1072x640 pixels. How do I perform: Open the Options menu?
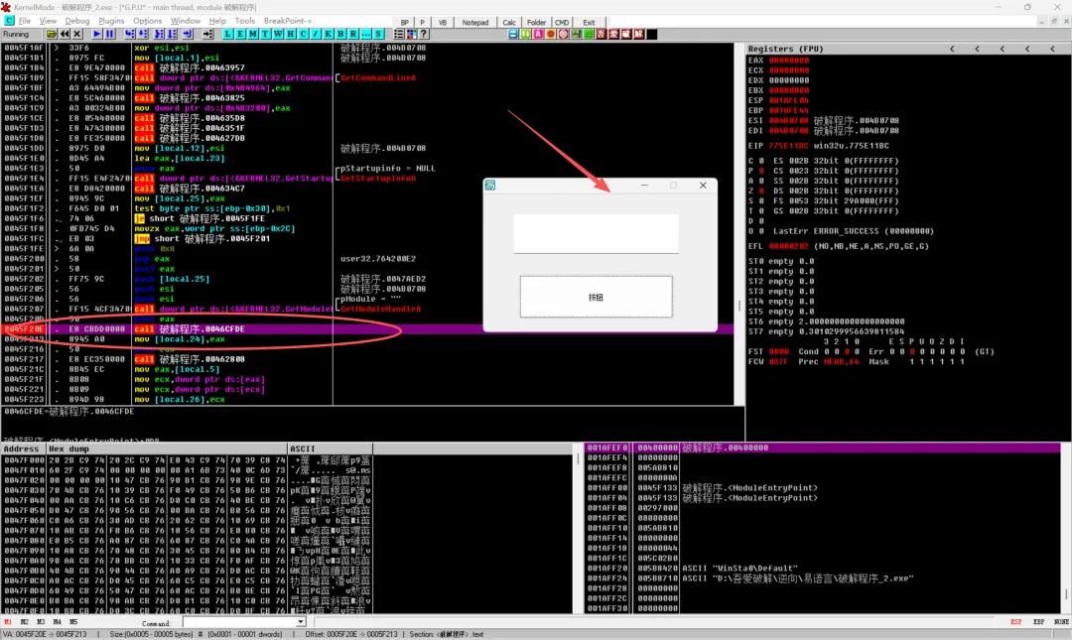[x=148, y=21]
